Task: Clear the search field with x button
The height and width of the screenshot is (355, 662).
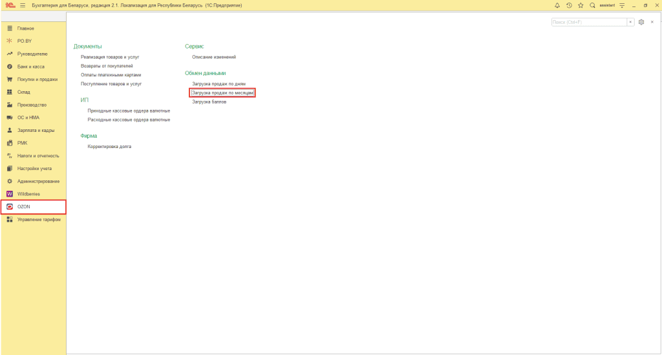Action: [x=630, y=22]
